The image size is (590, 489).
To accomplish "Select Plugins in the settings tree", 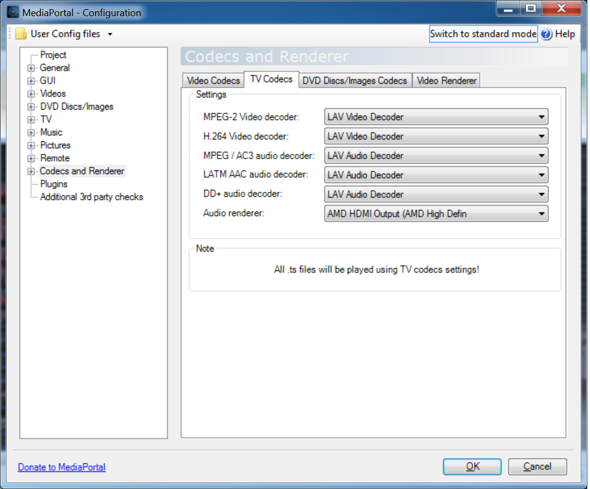I will (54, 184).
